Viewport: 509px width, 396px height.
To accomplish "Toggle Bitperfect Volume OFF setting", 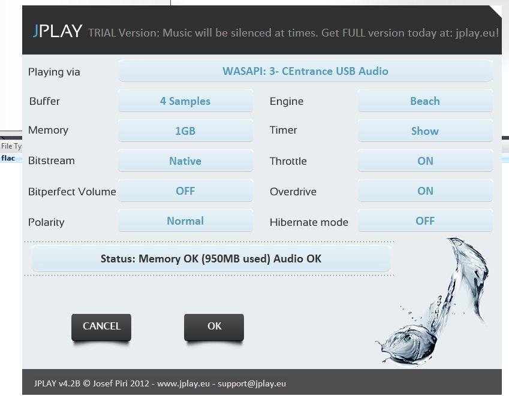I will point(185,191).
